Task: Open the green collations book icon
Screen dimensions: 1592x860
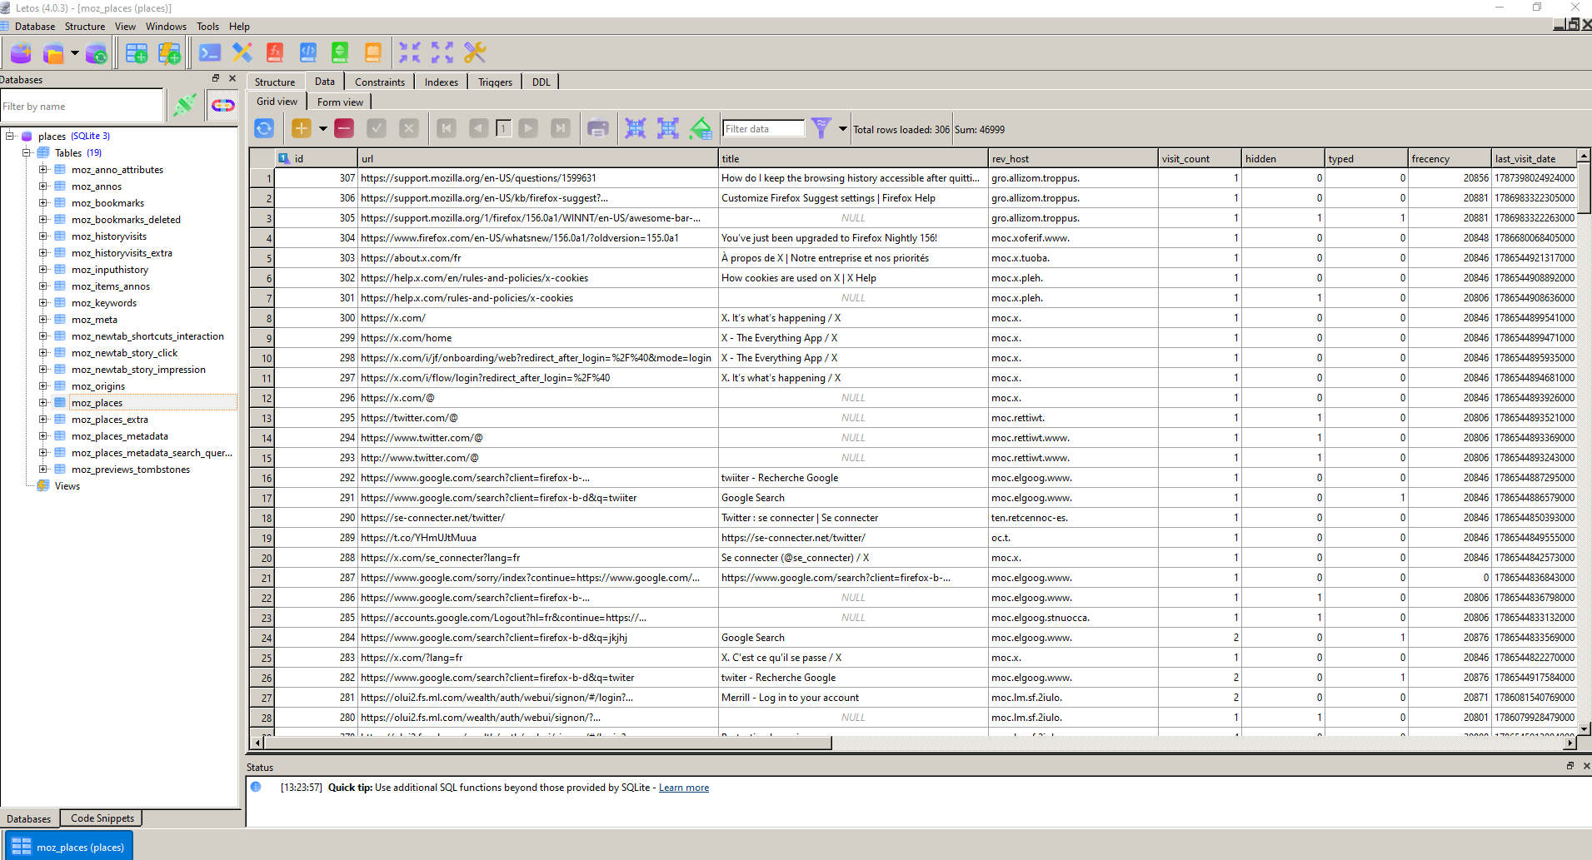Action: pos(340,53)
